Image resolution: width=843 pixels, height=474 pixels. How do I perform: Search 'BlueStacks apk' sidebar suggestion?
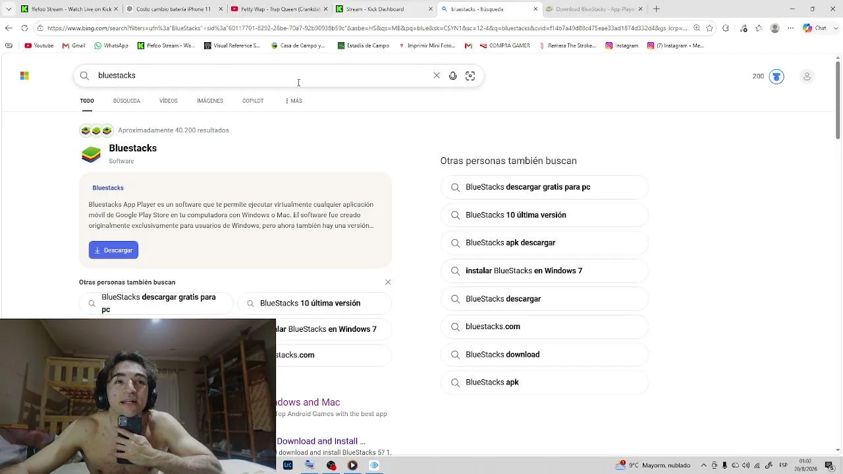click(544, 382)
